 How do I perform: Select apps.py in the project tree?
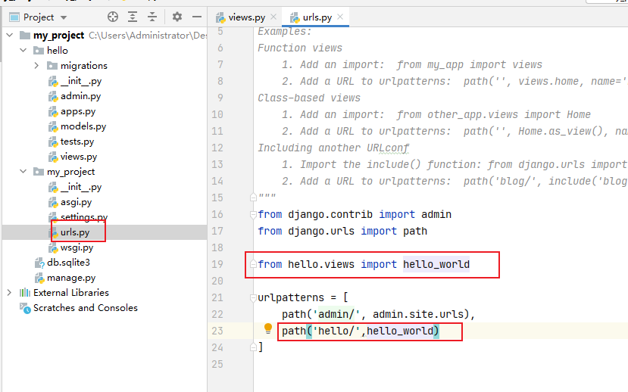[x=72, y=111]
